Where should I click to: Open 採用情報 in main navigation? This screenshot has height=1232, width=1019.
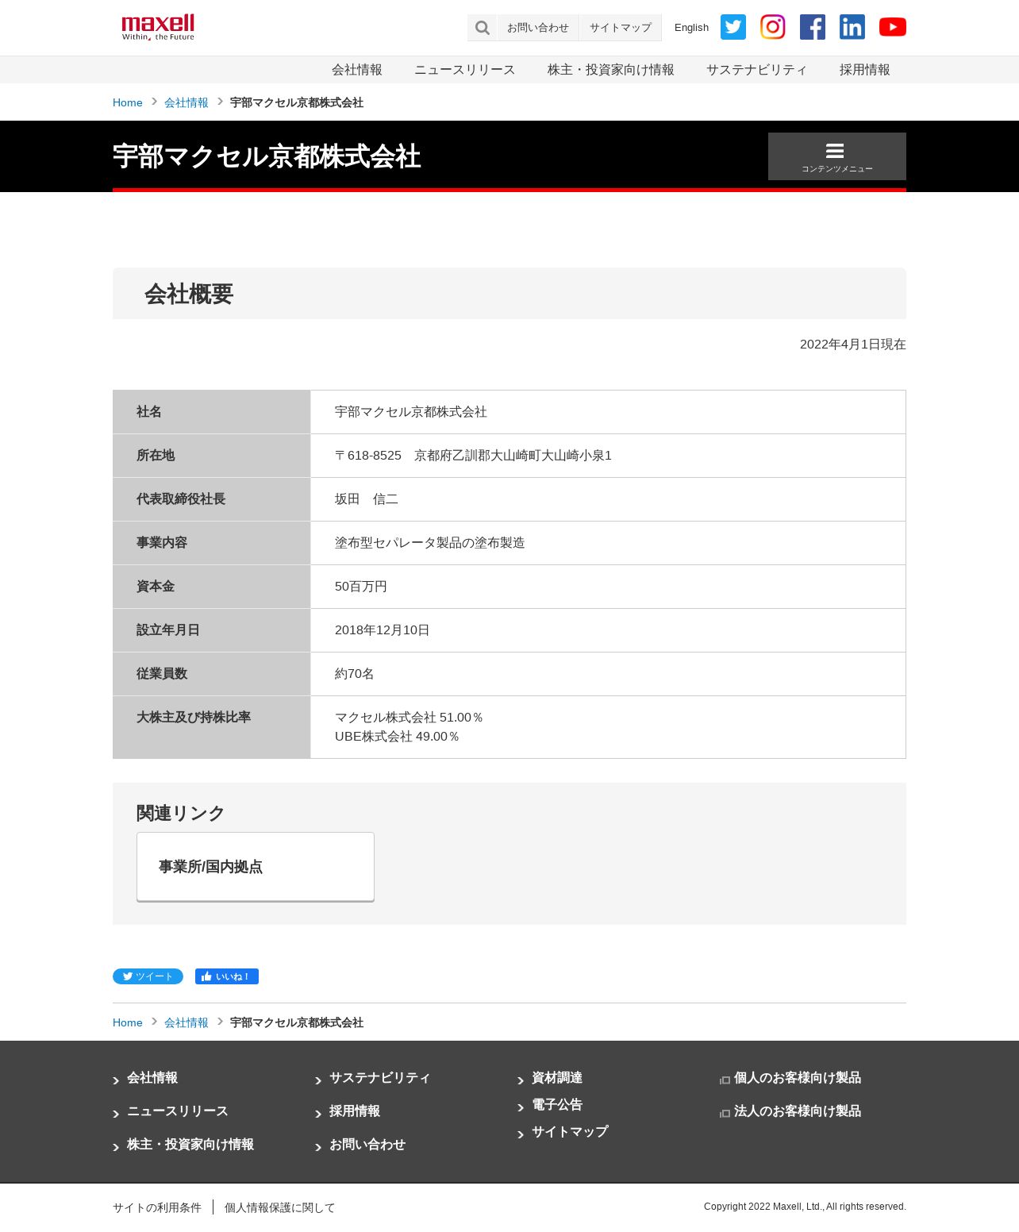click(865, 70)
